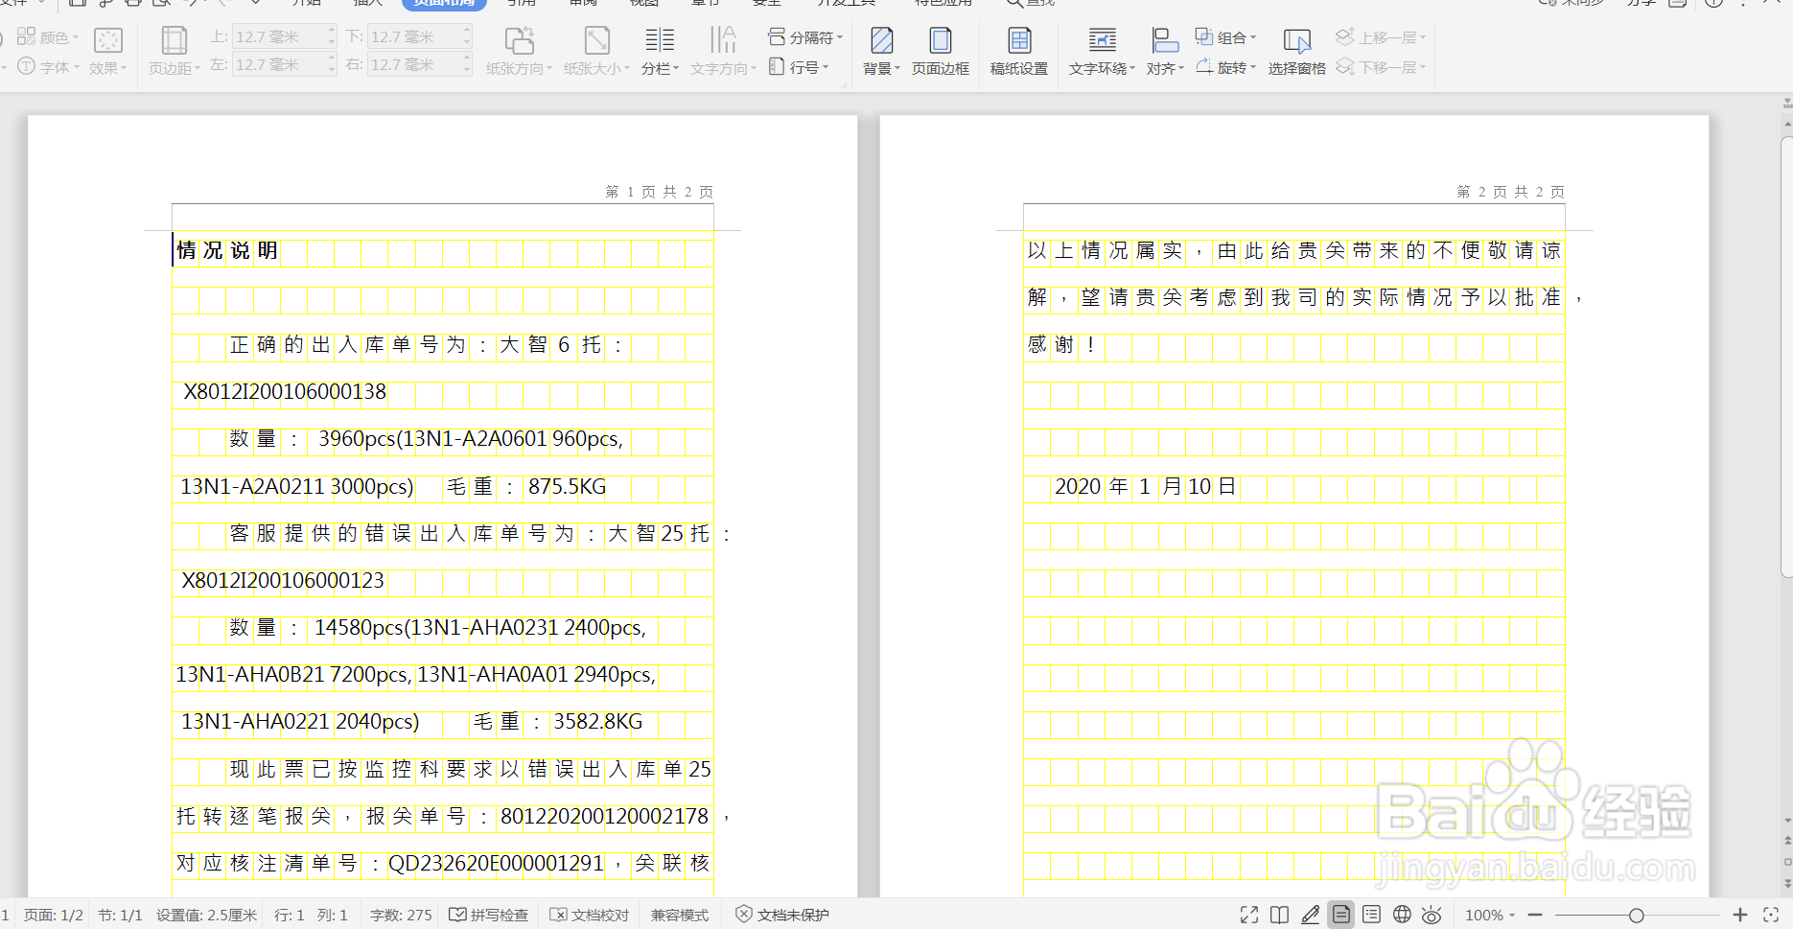Click the 设置值: 2.5厘米 status entry

tap(206, 915)
